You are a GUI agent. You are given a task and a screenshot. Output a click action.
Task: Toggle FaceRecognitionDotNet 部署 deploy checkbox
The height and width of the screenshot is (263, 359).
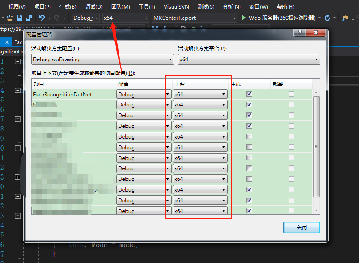[x=291, y=94]
